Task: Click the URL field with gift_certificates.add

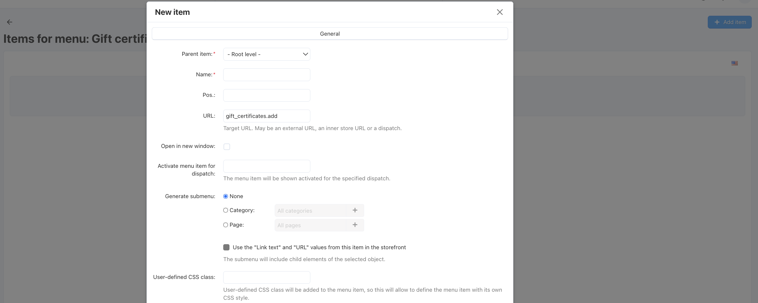Action: [267, 116]
